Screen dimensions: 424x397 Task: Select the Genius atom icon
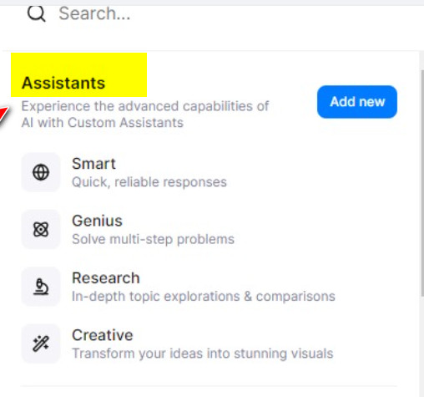(41, 229)
